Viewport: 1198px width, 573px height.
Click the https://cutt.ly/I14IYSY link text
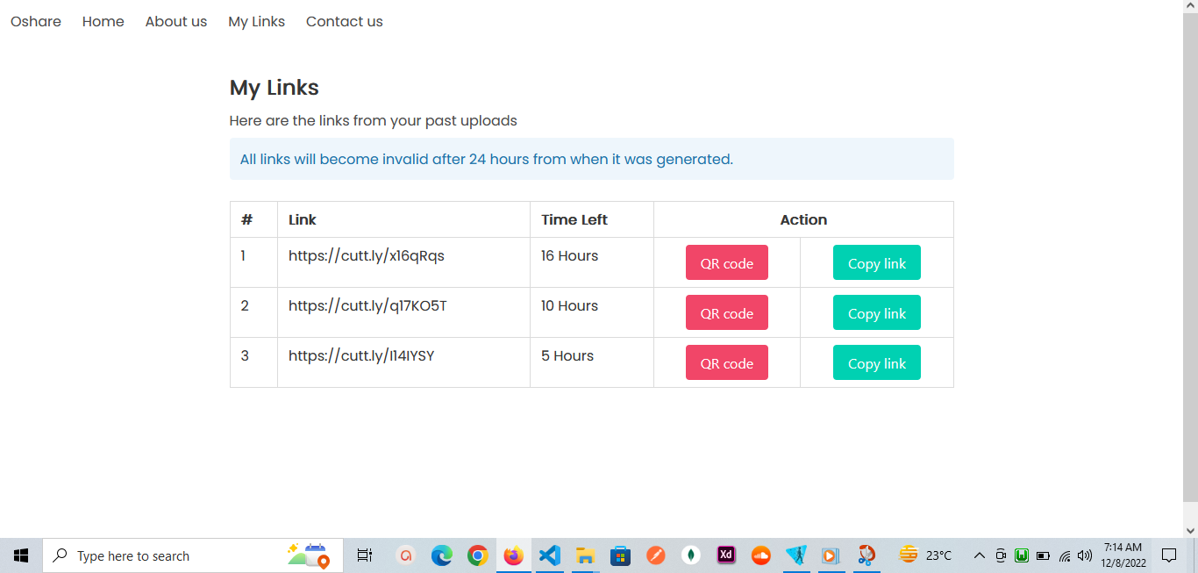[x=361, y=356]
